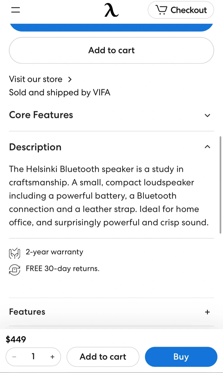Collapse the Description section

[207, 147]
